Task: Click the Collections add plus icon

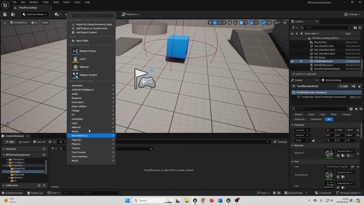Action: point(39,185)
